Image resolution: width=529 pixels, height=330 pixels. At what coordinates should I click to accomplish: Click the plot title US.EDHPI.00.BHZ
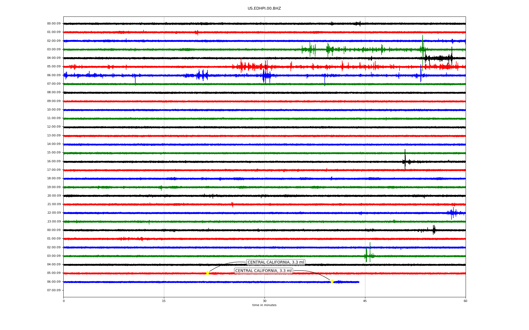264,9
